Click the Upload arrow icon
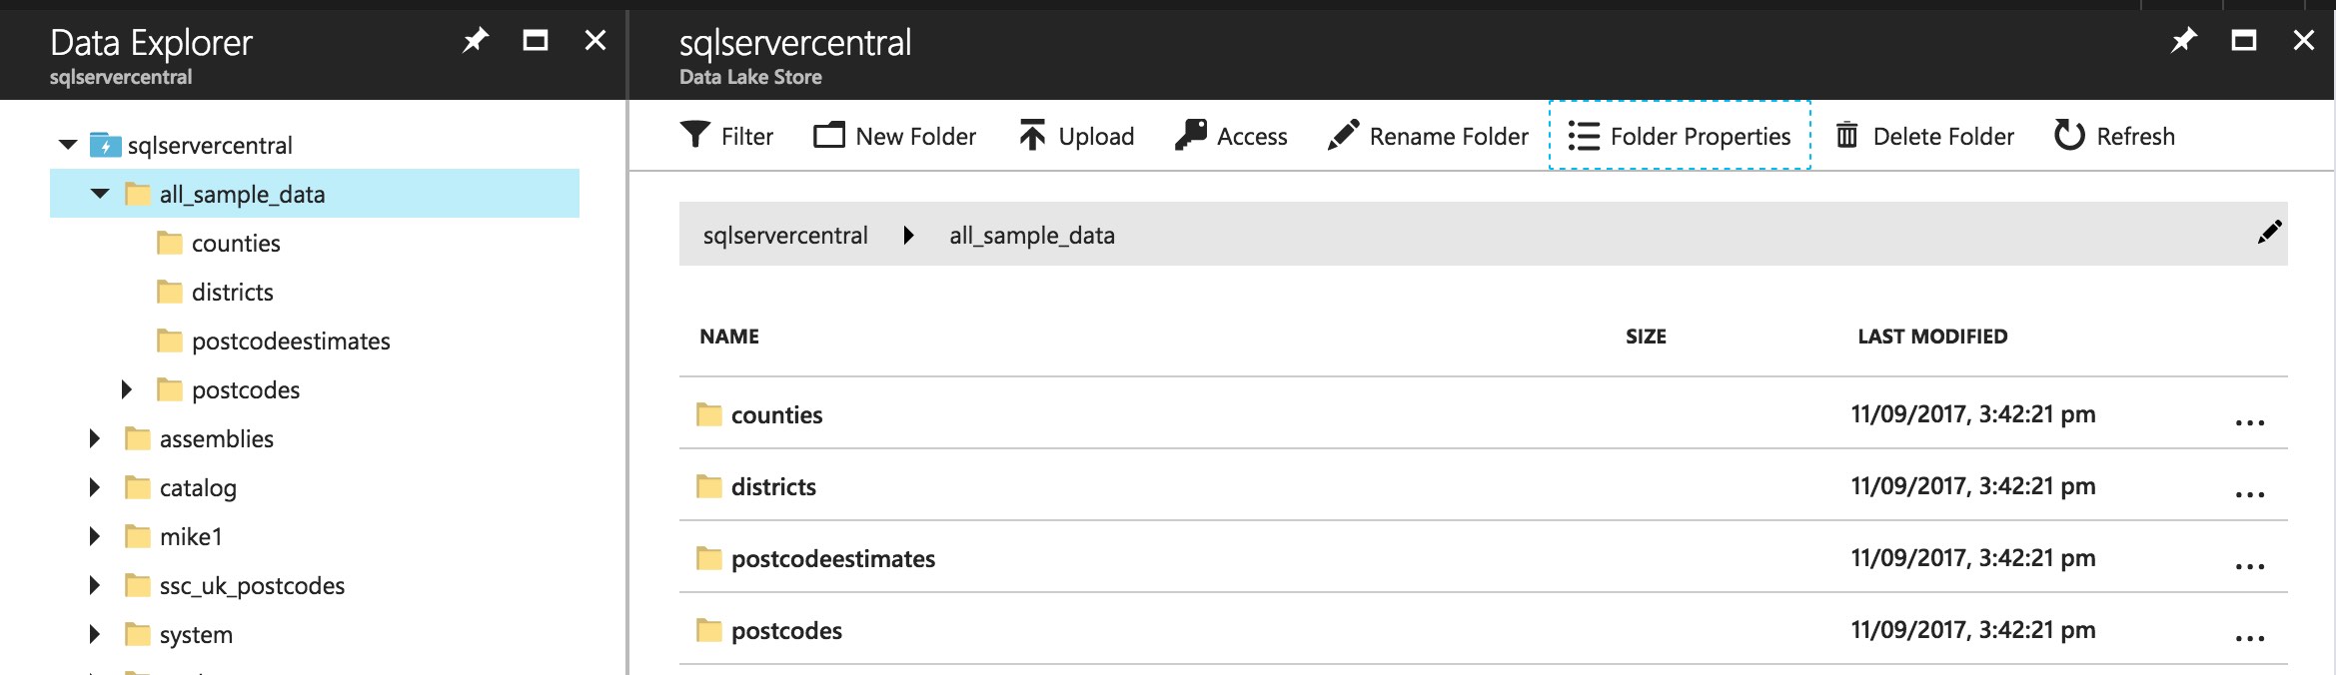This screenshot has height=675, width=2336. click(1032, 135)
